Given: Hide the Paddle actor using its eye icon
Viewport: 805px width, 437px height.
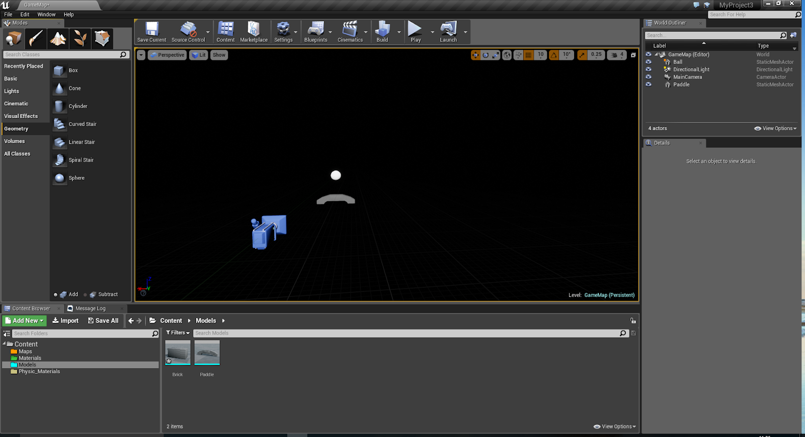Looking at the screenshot, I should [649, 84].
